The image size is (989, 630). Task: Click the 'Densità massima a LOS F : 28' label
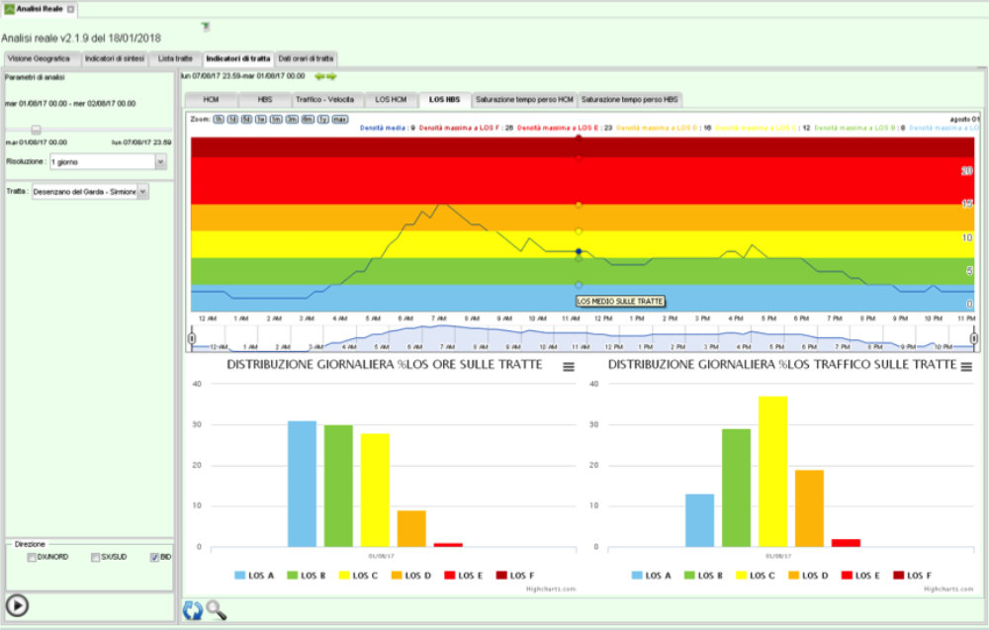tap(466, 128)
